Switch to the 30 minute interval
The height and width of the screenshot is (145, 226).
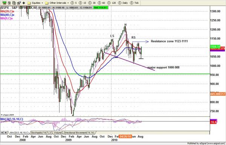pyautogui.click(x=92, y=3)
